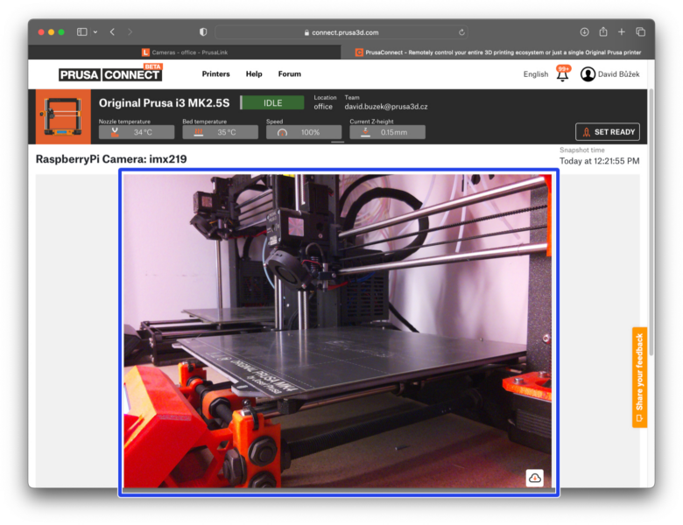Select the heatbed icon in bed temperature
The image size is (683, 525).
click(x=199, y=132)
